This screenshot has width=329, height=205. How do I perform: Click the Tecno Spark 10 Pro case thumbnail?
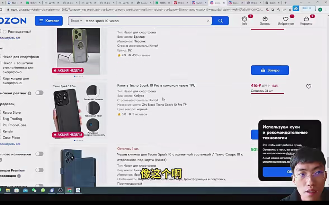pyautogui.click(x=79, y=111)
